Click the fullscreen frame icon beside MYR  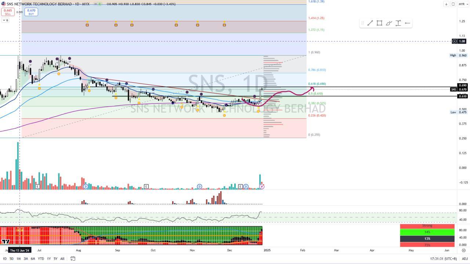[x=453, y=4]
